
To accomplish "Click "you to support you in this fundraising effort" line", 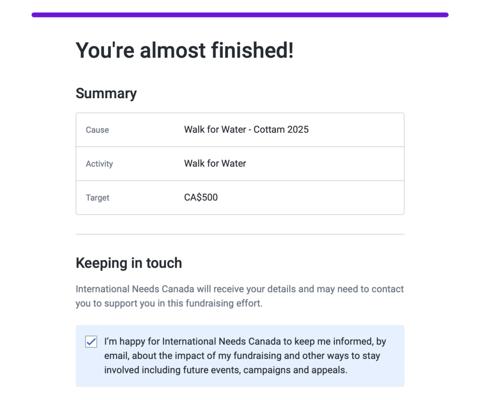I will click(169, 303).
